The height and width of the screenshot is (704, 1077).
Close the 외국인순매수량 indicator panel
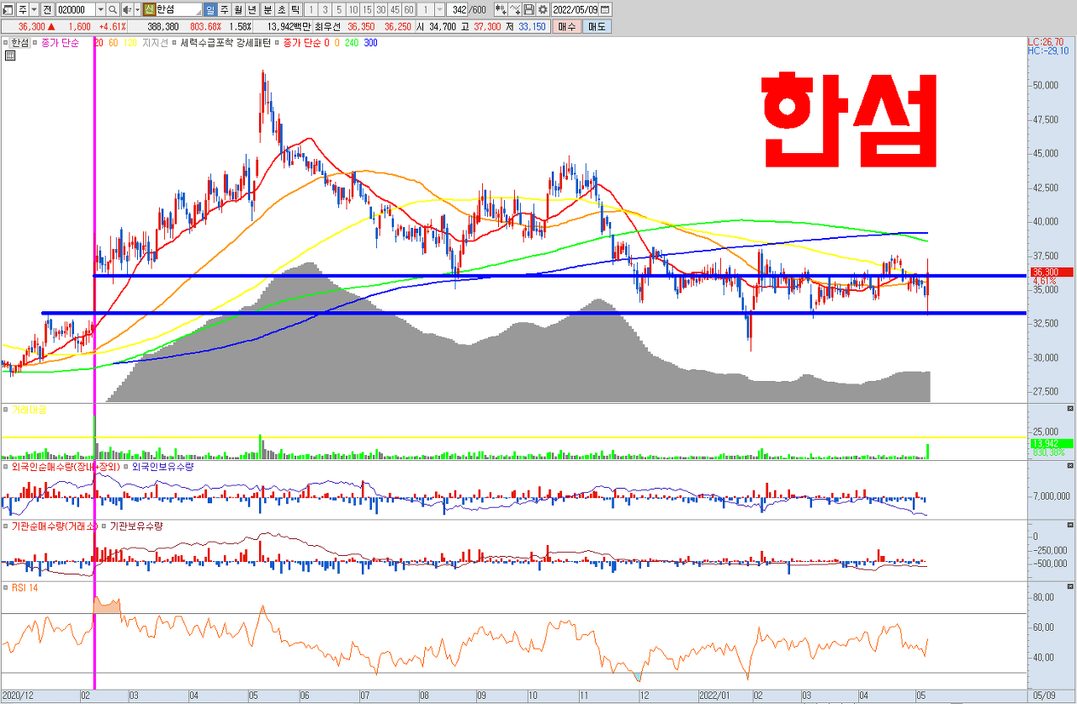point(1070,466)
